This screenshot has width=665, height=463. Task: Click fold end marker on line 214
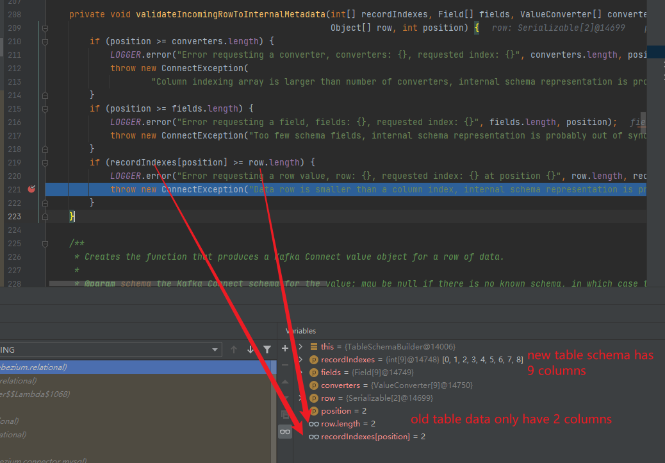[45, 96]
